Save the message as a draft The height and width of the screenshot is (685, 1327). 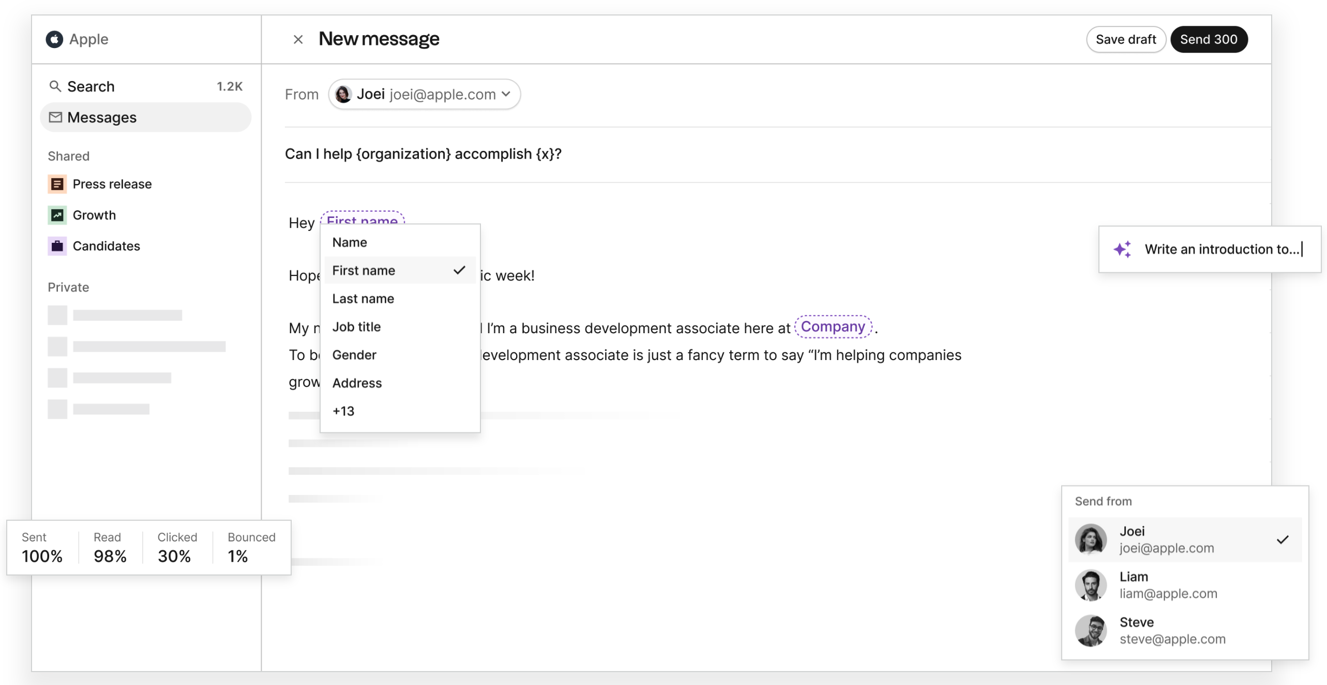click(x=1126, y=39)
